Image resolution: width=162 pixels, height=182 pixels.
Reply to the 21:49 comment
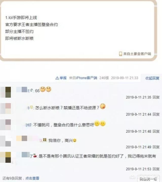(x=156, y=147)
